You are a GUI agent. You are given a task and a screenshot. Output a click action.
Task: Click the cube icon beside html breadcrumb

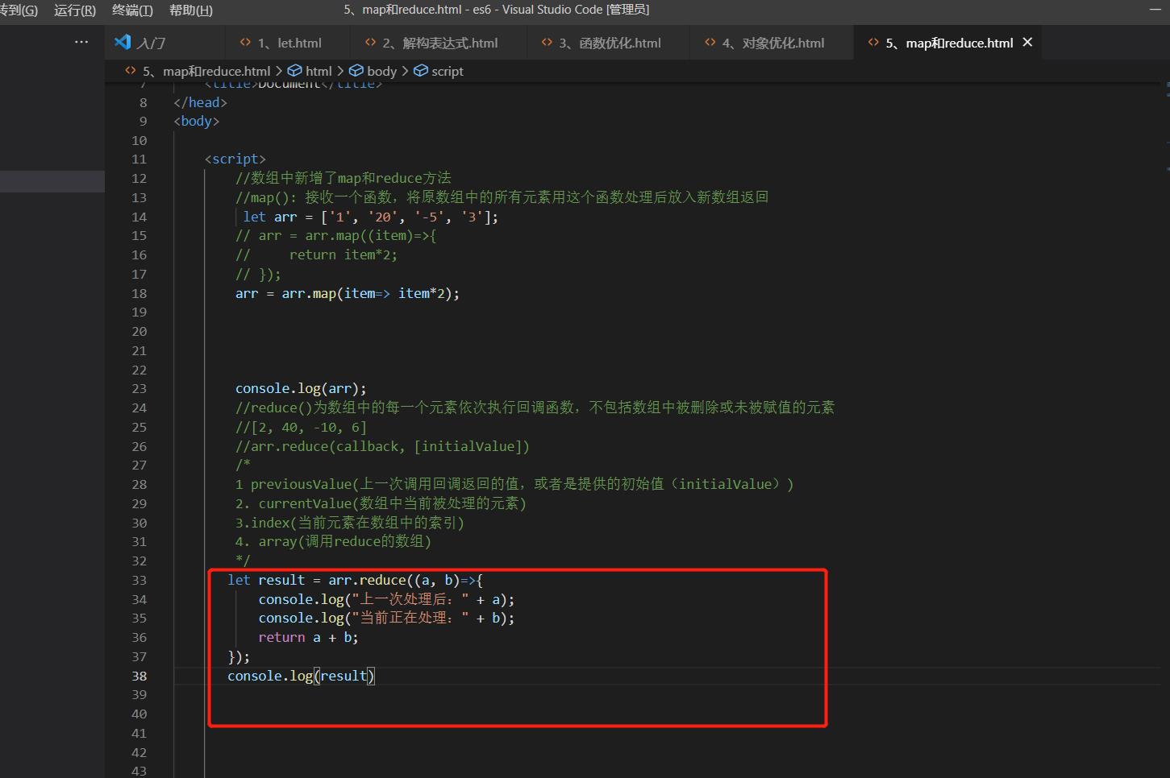pos(295,71)
